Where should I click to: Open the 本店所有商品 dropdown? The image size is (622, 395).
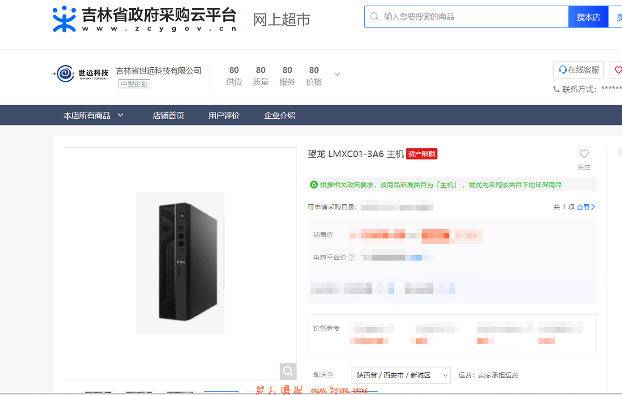click(x=94, y=116)
